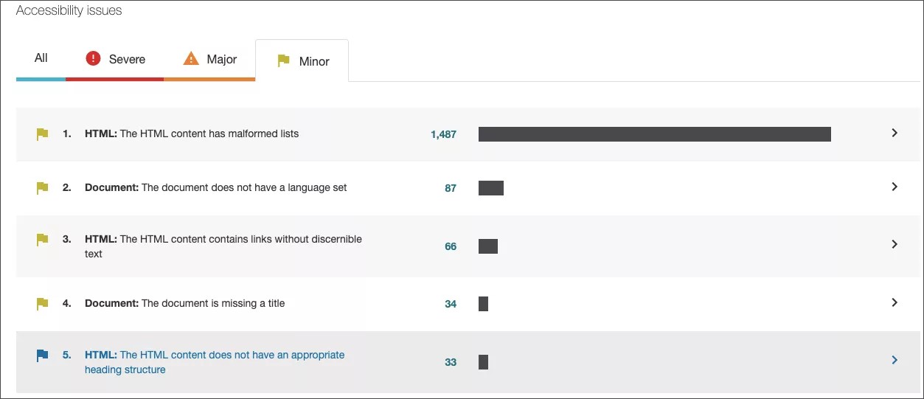Open the missing title issue chevron
This screenshot has height=399, width=924.
point(894,302)
